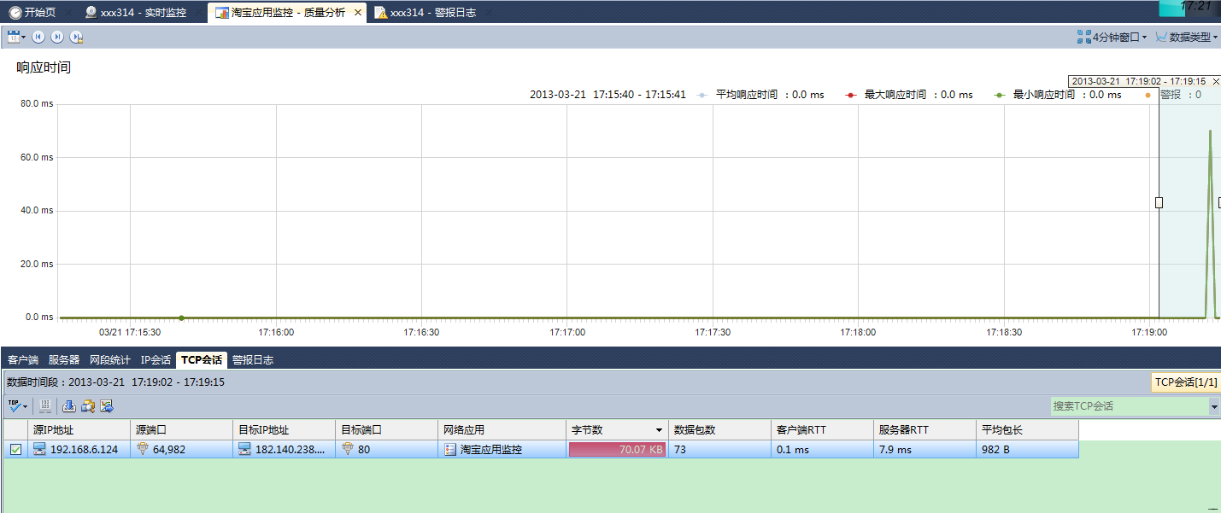The image size is (1221, 513).
Task: Open the search TCP session dropdown arrow
Action: coord(1214,407)
